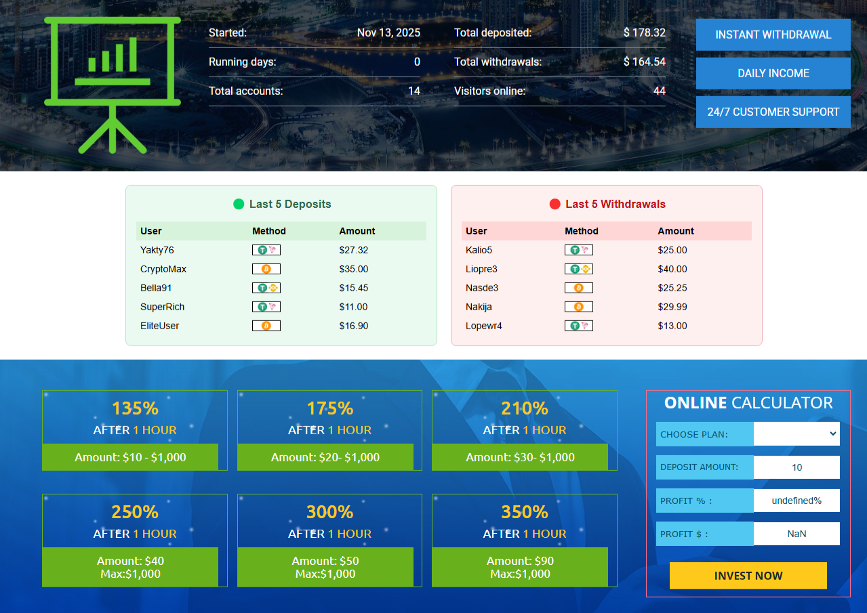
Task: Click the Bitcoin icon beside EliteUser
Action: [x=266, y=326]
